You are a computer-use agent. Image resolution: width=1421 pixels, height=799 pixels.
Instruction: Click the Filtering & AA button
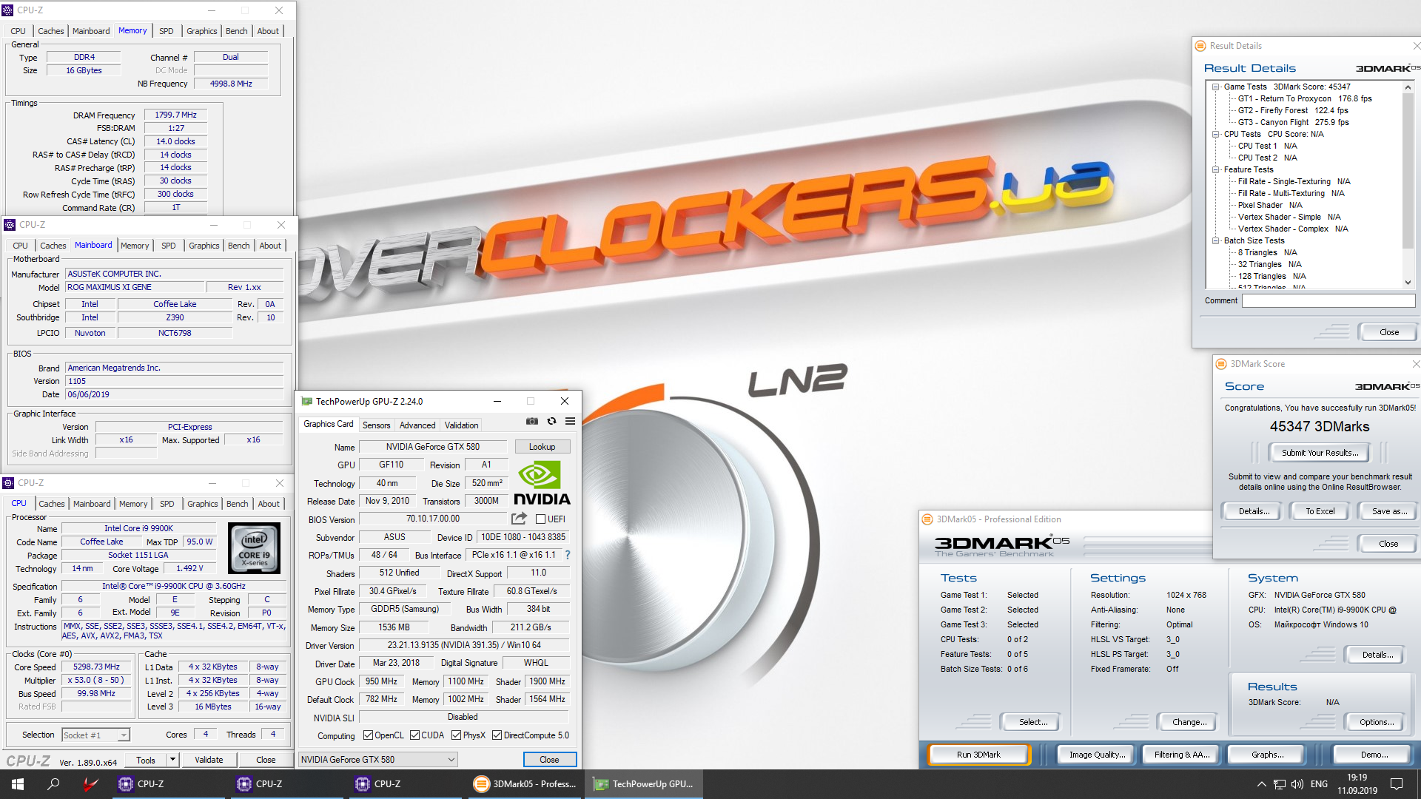click(x=1181, y=755)
